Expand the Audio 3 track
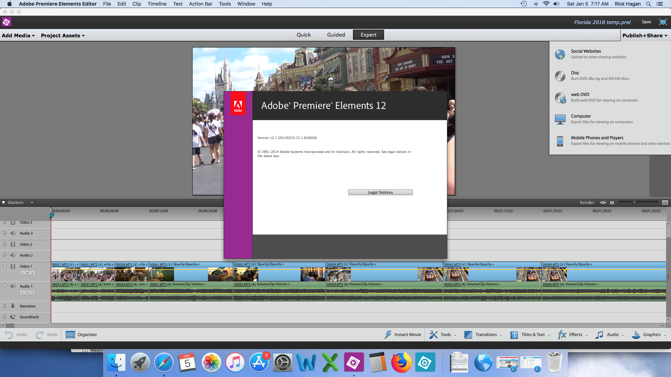The width and height of the screenshot is (671, 377). [5, 233]
